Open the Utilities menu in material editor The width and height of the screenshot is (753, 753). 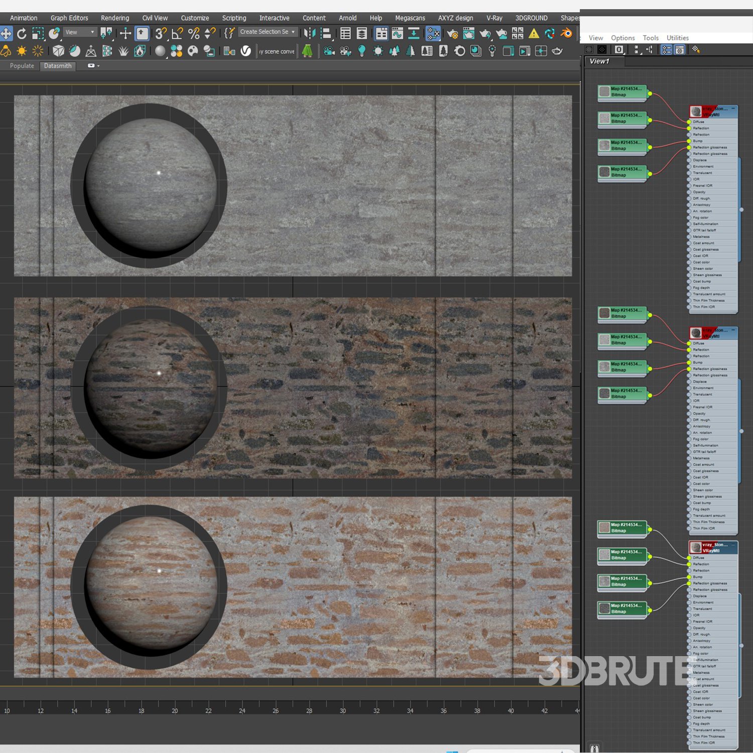677,38
